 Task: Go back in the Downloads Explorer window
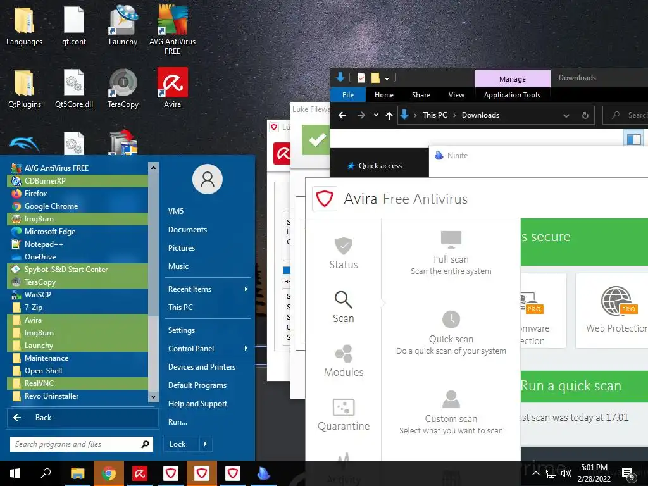click(x=342, y=115)
